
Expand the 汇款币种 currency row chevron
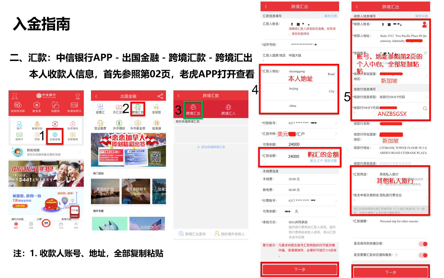coord(336,134)
